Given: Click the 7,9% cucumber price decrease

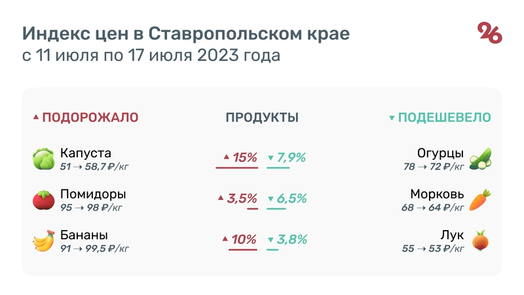Looking at the screenshot, I should click(x=291, y=157).
